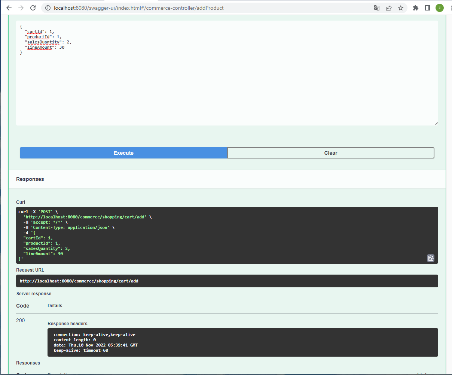Image resolution: width=452 pixels, height=375 pixels.
Task: Go back using the browser back arrow
Action: 9,8
